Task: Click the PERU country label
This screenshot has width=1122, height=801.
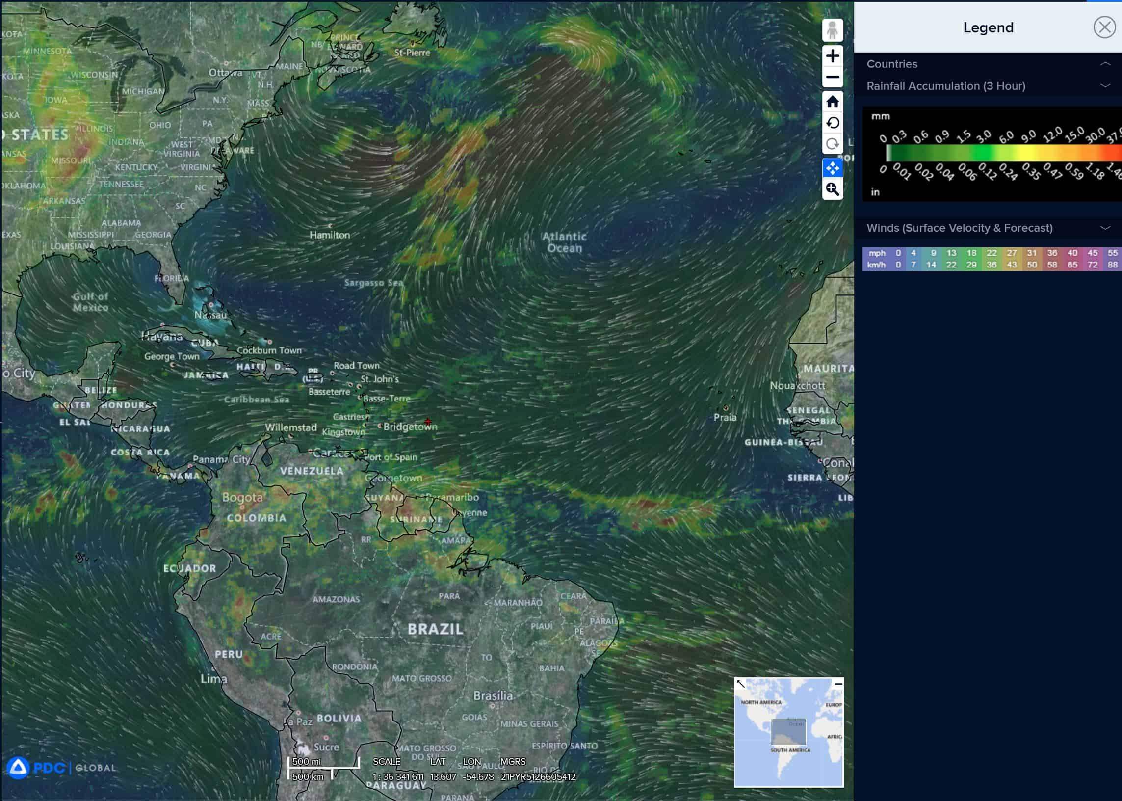Action: click(229, 654)
